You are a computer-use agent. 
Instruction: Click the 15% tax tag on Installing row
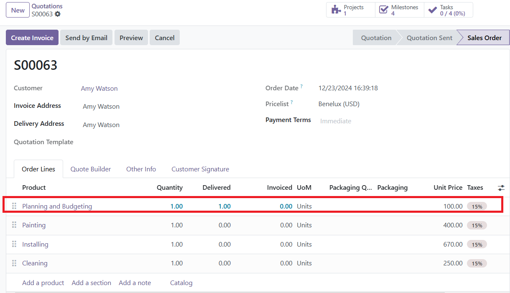coord(477,245)
